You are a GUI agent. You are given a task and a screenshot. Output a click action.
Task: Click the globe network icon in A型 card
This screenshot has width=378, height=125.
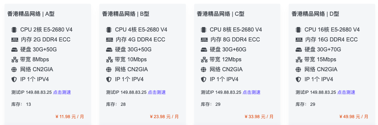click(x=14, y=70)
